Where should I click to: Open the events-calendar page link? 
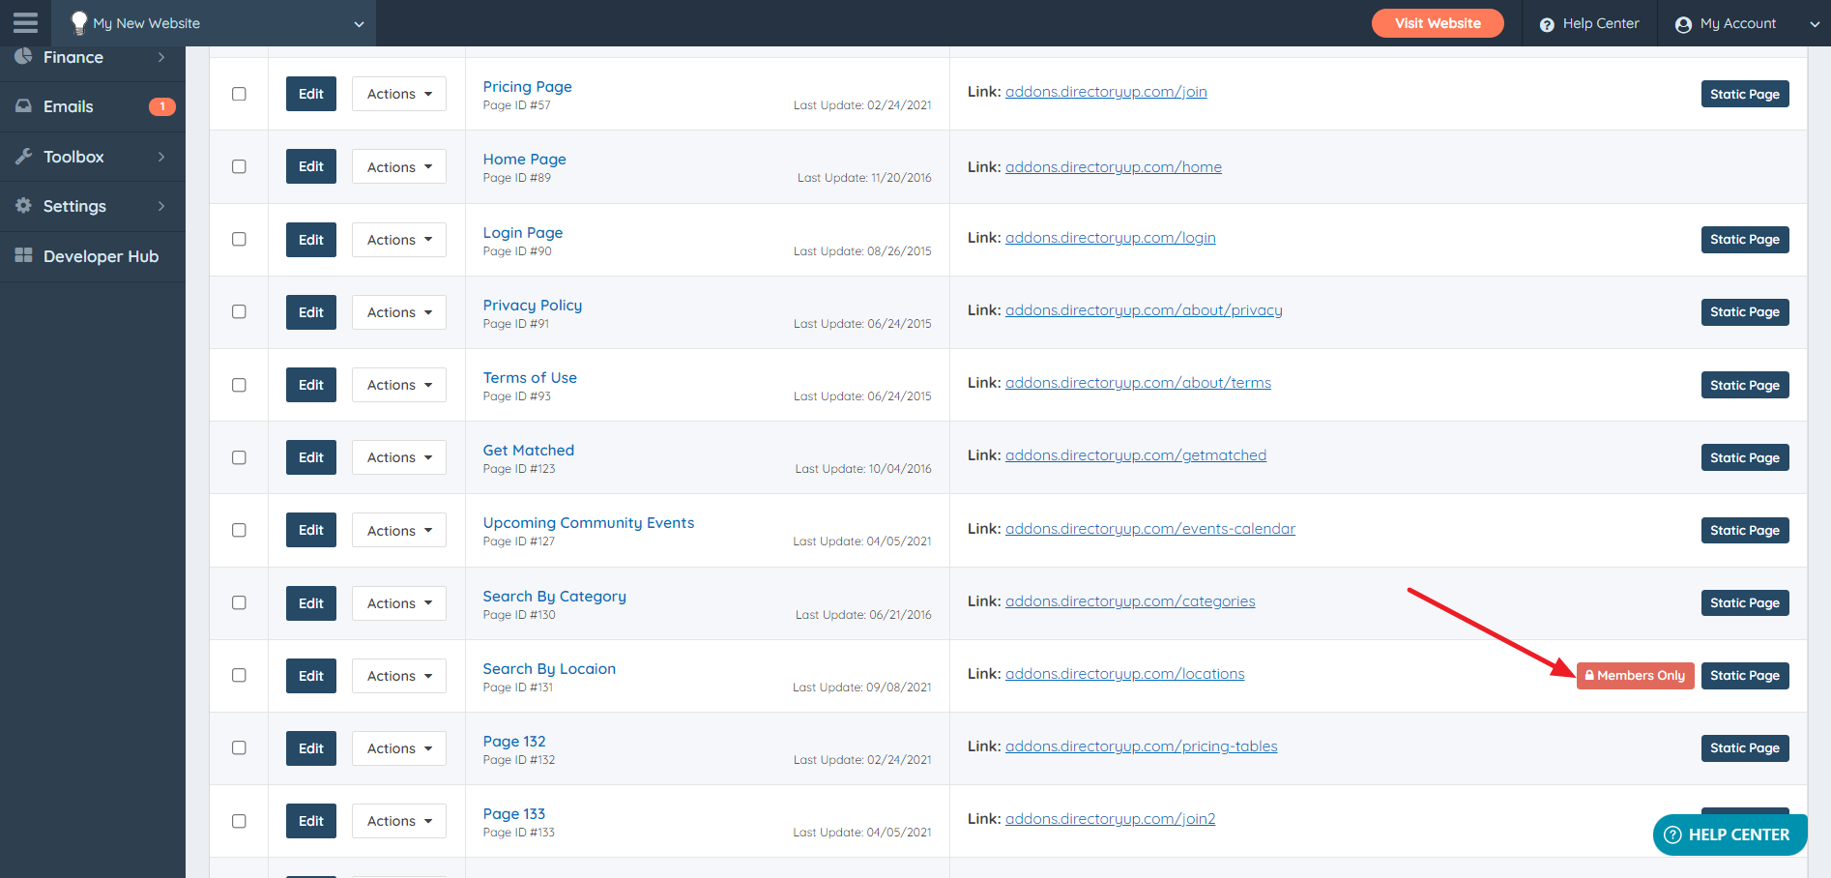1150,529
